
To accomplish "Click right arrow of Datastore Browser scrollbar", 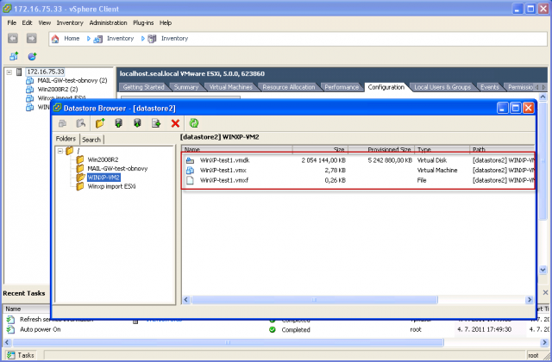I will click(x=530, y=300).
